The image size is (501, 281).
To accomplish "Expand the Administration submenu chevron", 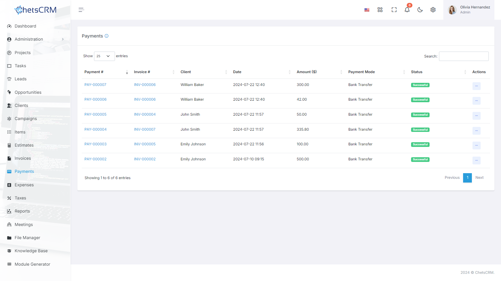I will coord(63,39).
